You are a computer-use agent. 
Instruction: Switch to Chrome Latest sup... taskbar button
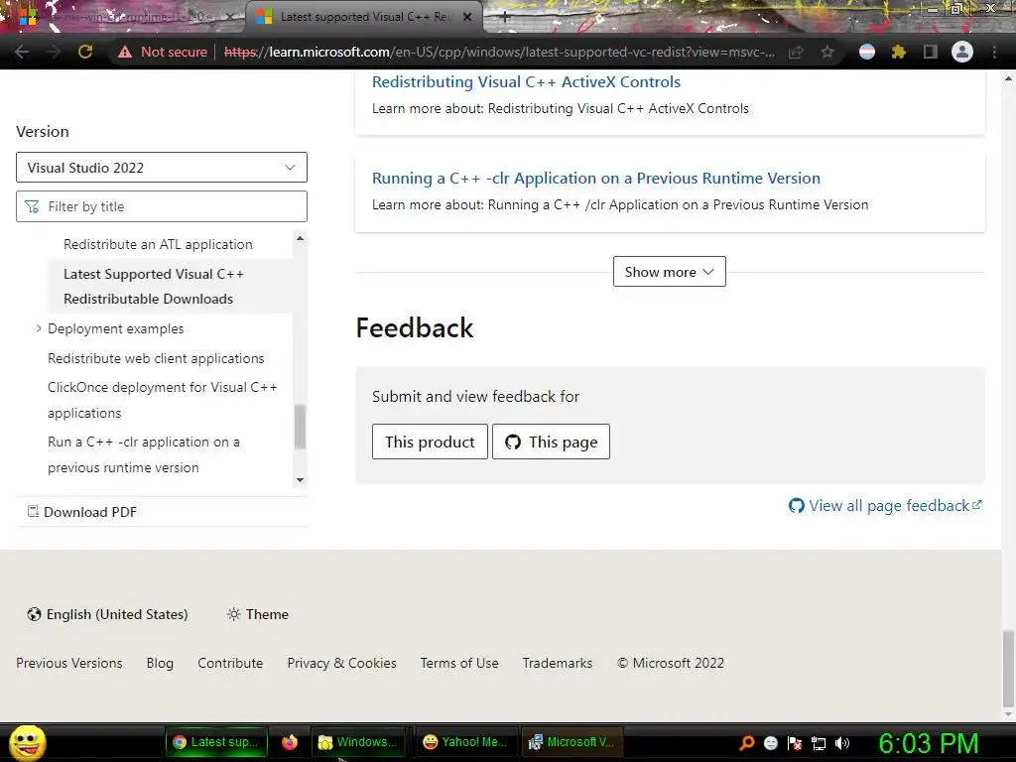216,742
